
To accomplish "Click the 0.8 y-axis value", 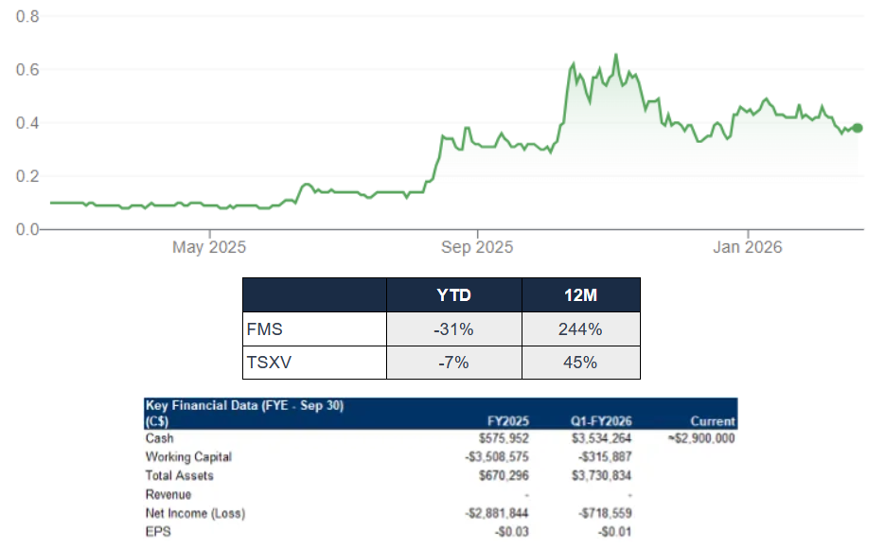I will 27,17.
